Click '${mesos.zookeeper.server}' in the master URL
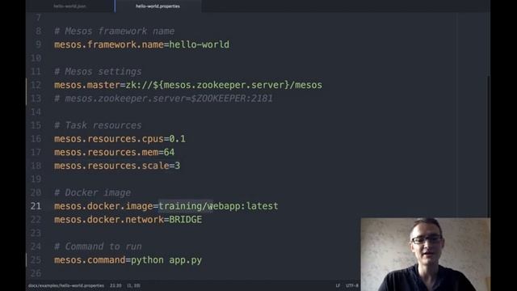517x291 pixels. [221, 85]
